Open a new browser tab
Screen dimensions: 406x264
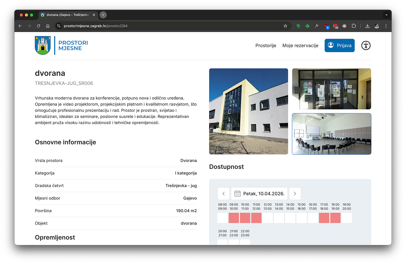[x=103, y=15]
